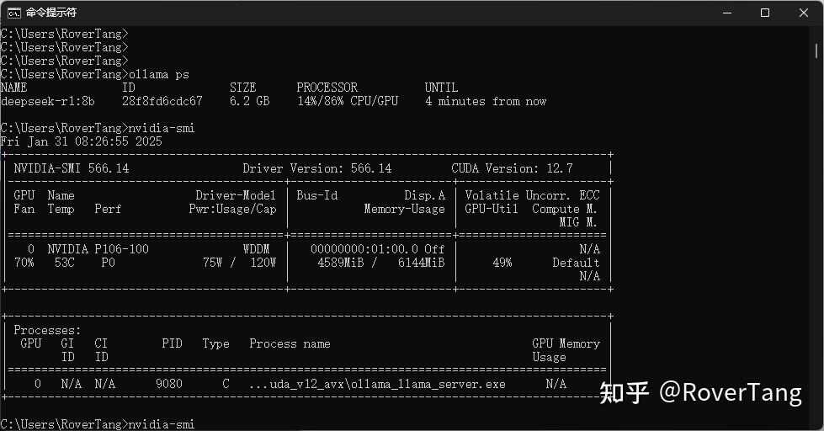Click the date line 'Fri Jan 31 08:26:55 2025'
Screen dimensions: 824x431
coord(82,141)
